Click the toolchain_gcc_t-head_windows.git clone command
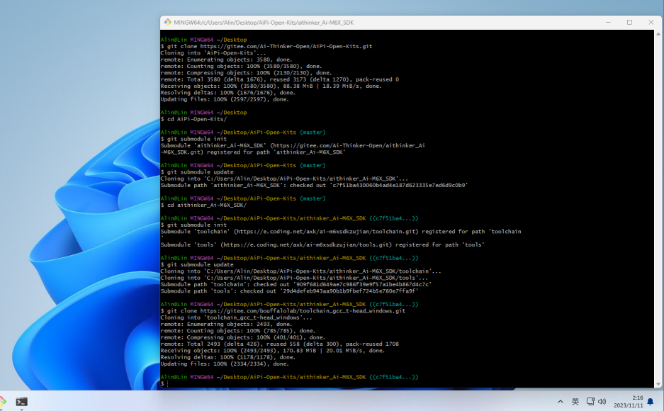 point(283,311)
